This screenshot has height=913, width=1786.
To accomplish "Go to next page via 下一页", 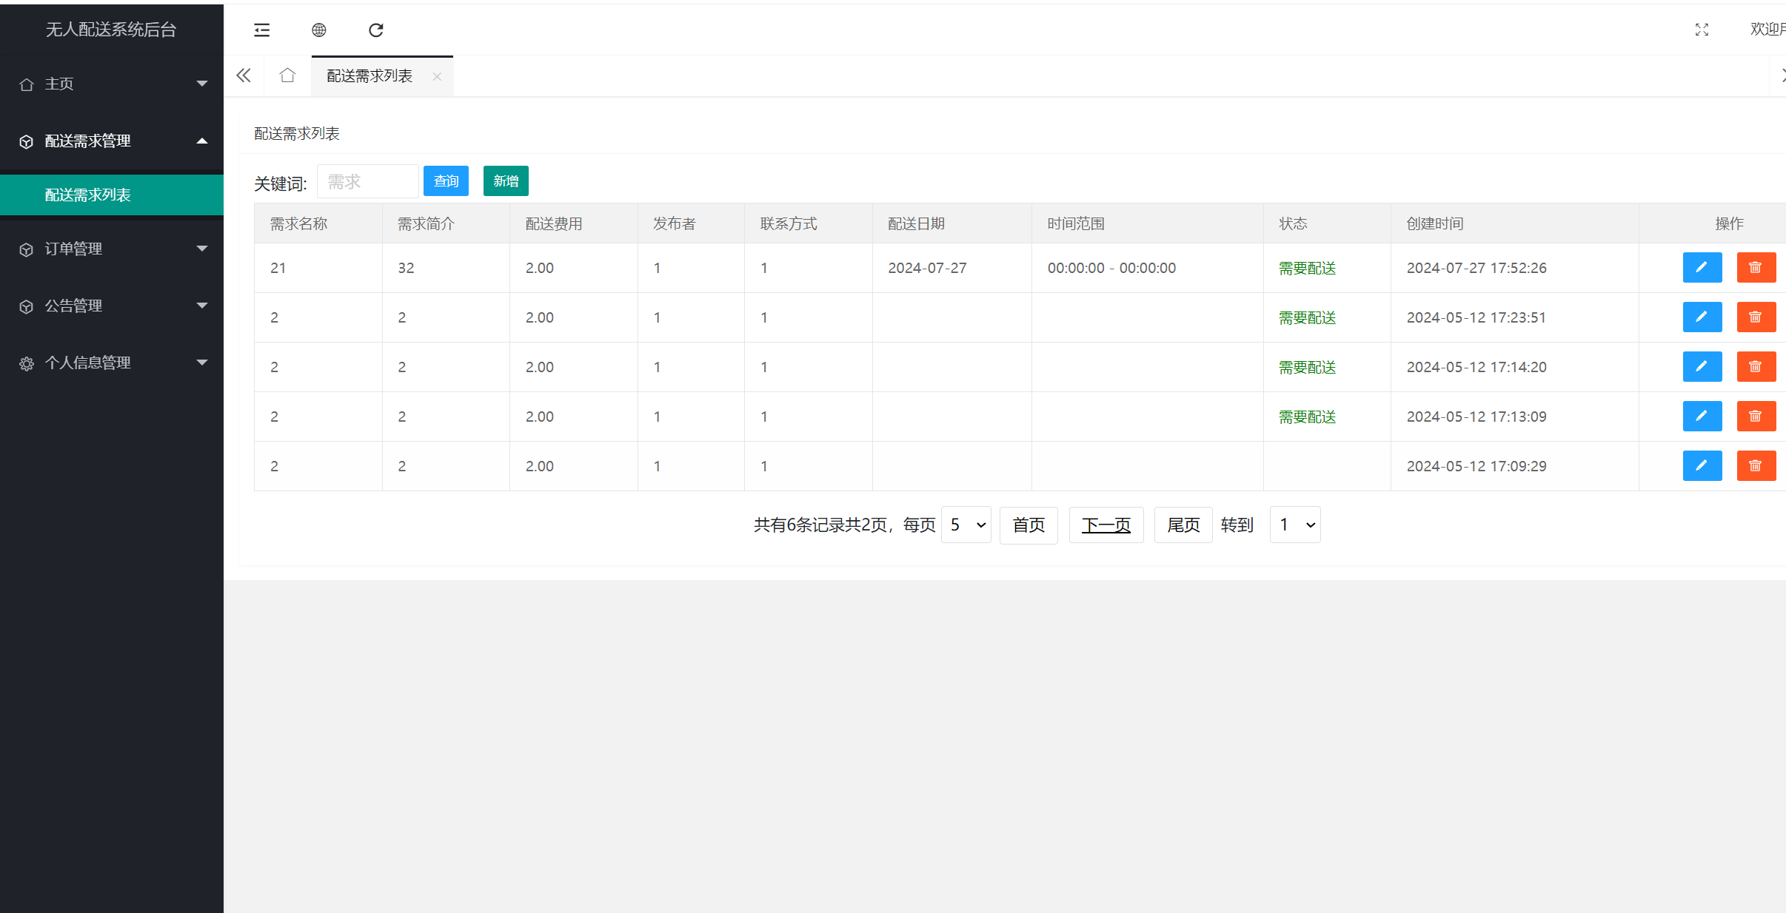I will (x=1106, y=524).
